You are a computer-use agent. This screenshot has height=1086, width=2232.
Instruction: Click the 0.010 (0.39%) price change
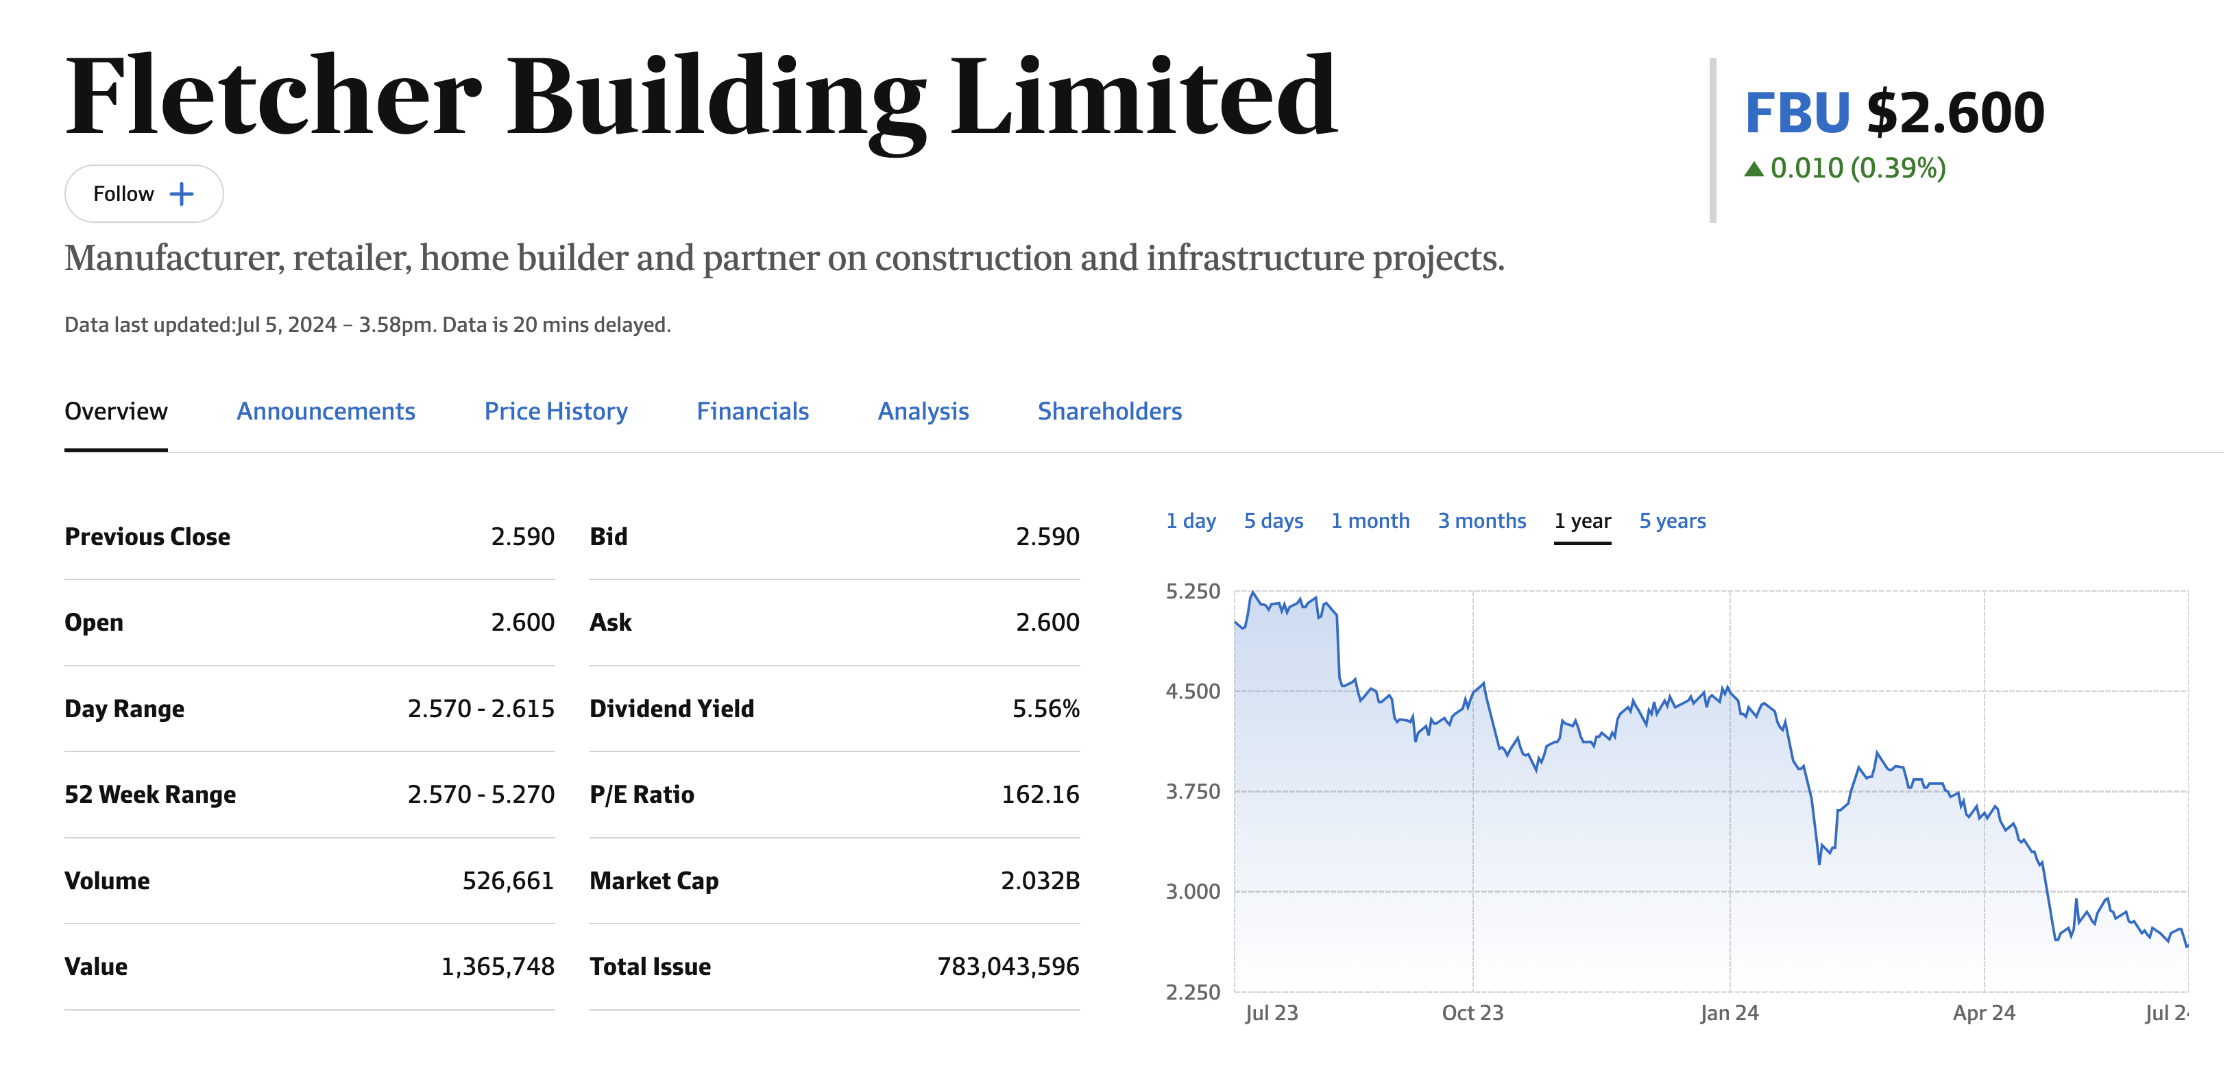1858,168
